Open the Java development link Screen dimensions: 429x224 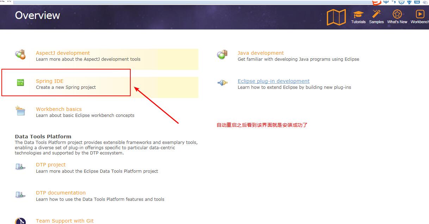[261, 53]
